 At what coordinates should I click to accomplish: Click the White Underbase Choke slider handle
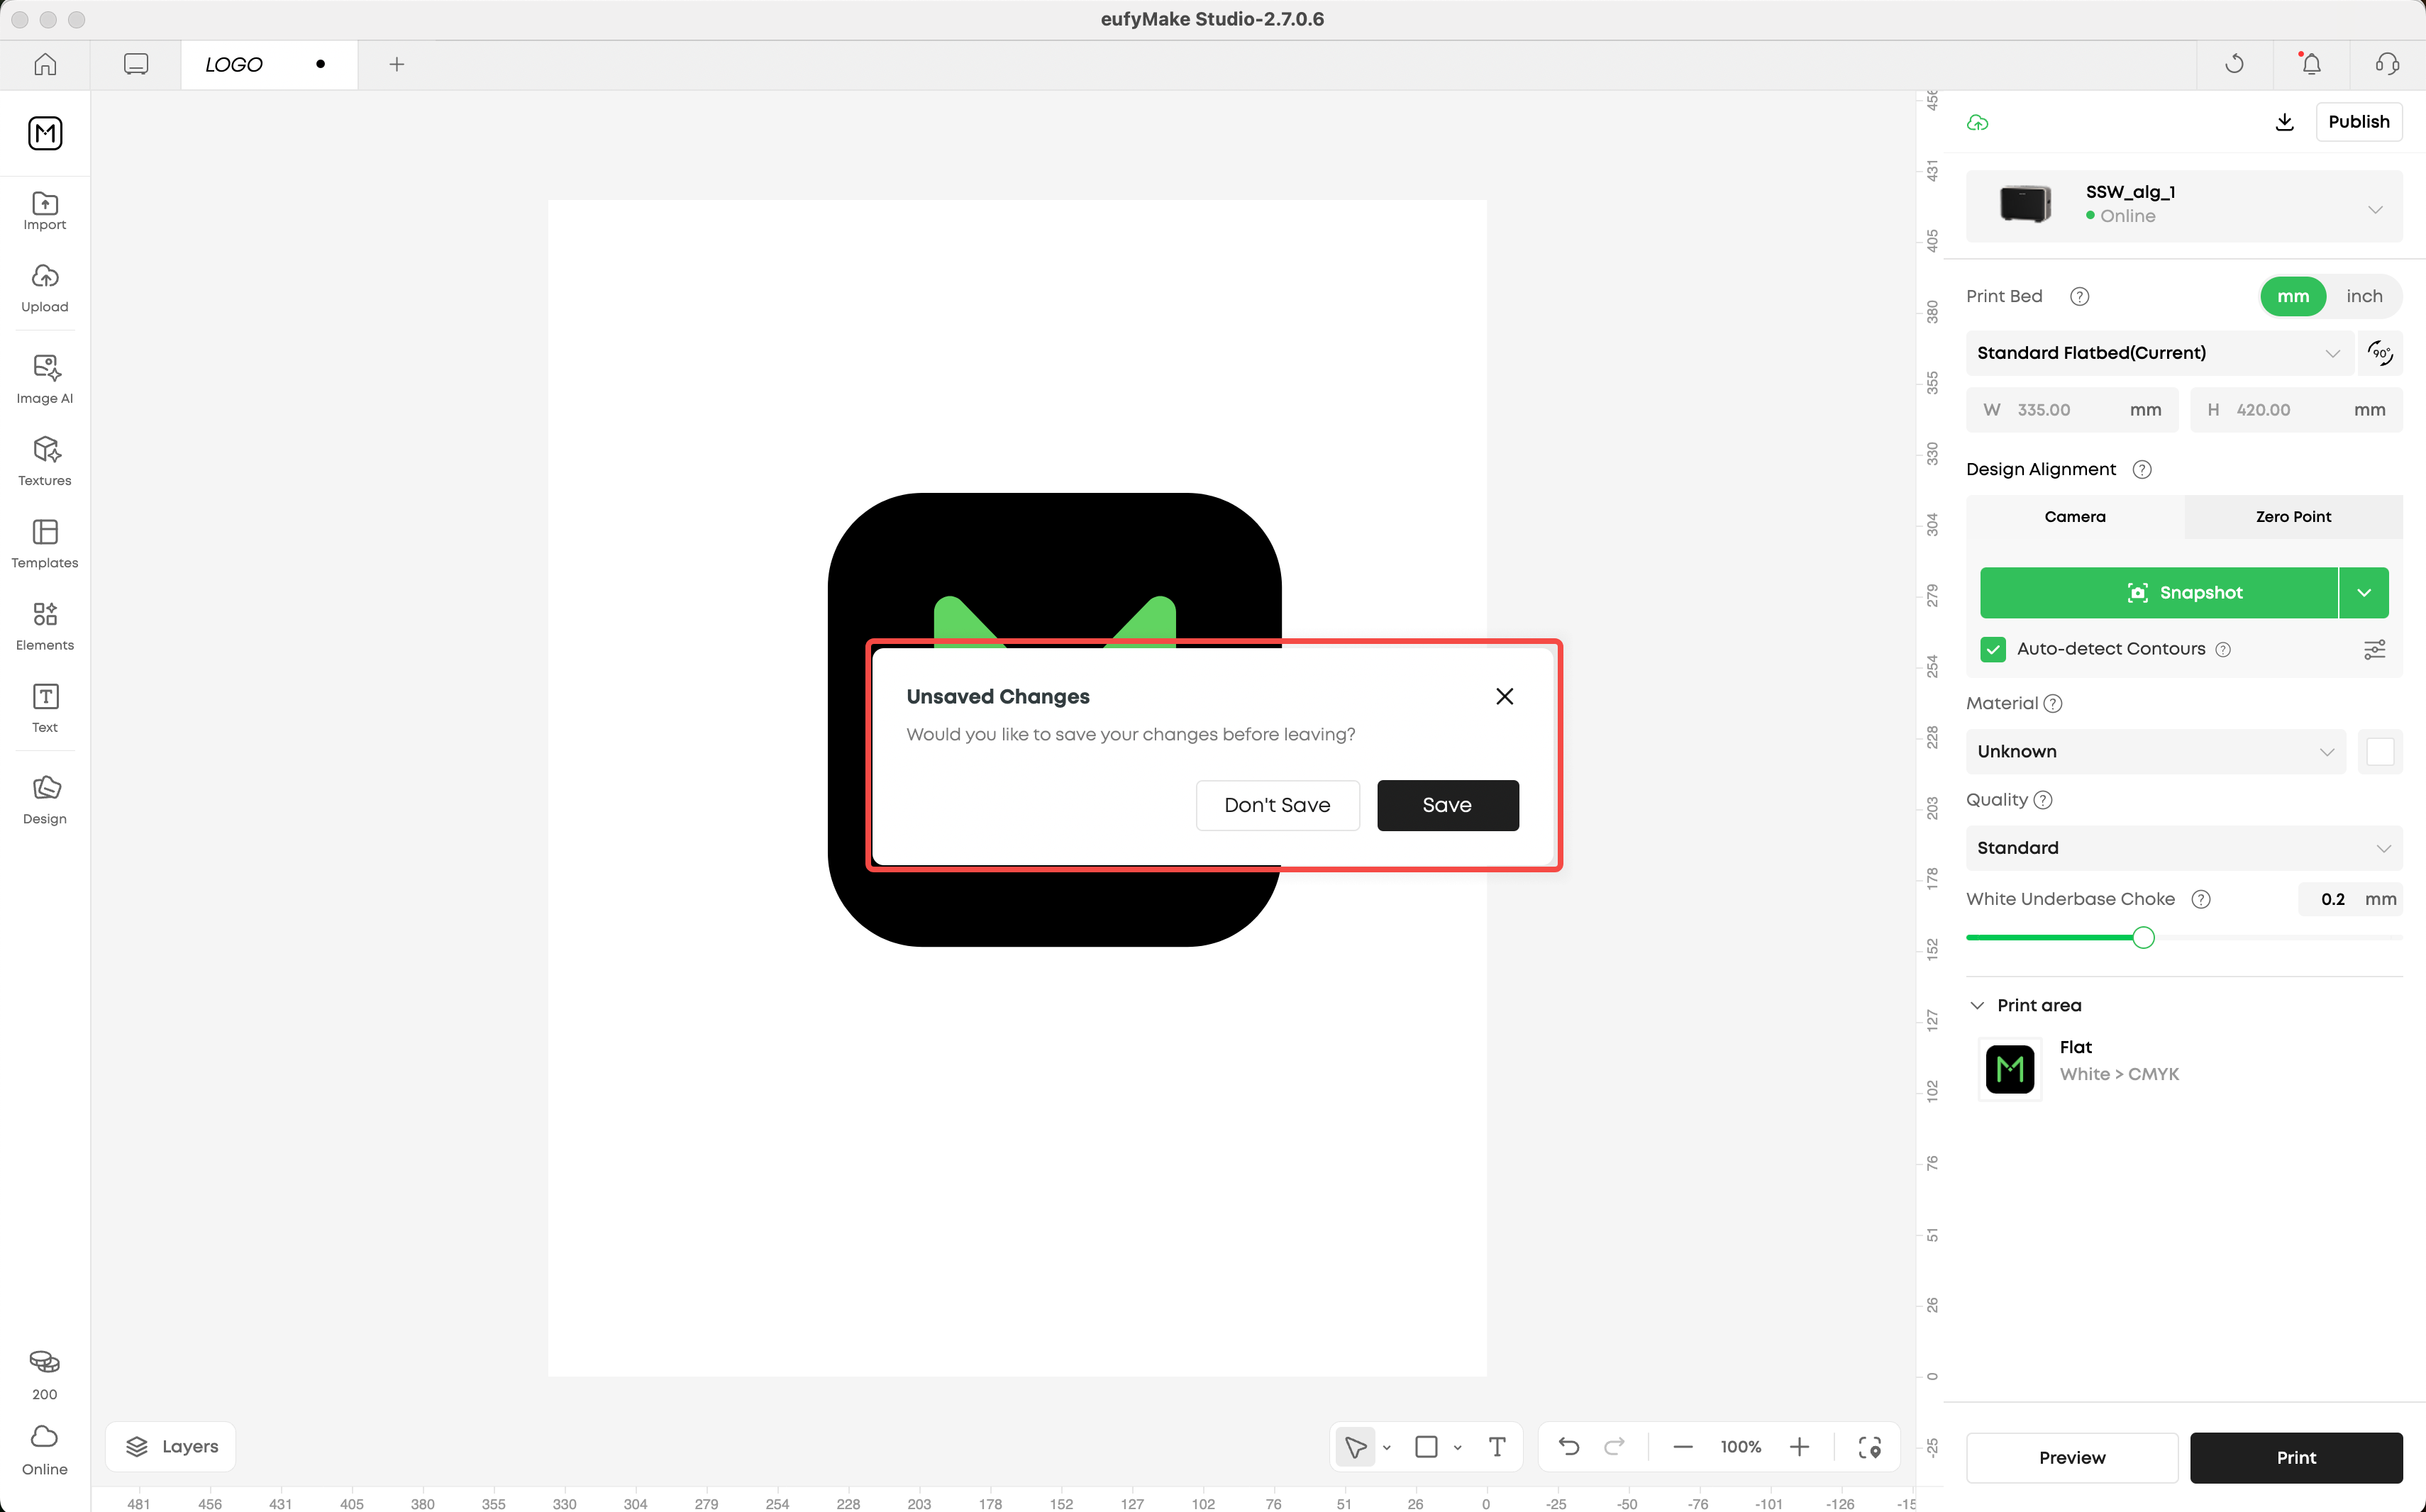2143,938
